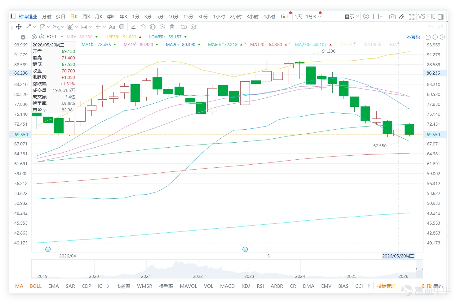
Task: Select the 15分 timeframe tab
Action: click(188, 16)
